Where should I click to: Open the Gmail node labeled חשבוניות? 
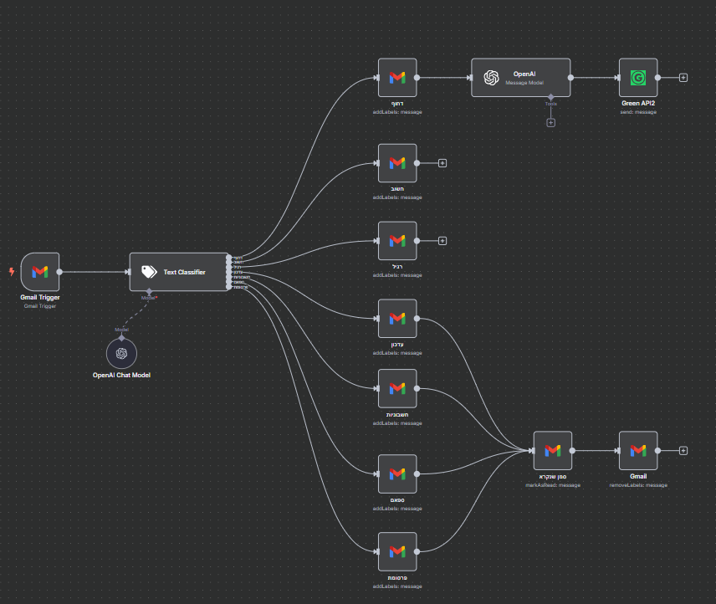coord(397,388)
